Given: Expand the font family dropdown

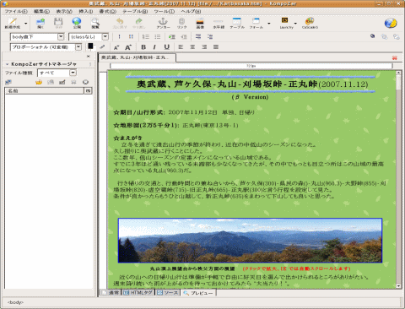Looking at the screenshot, I should (x=46, y=47).
